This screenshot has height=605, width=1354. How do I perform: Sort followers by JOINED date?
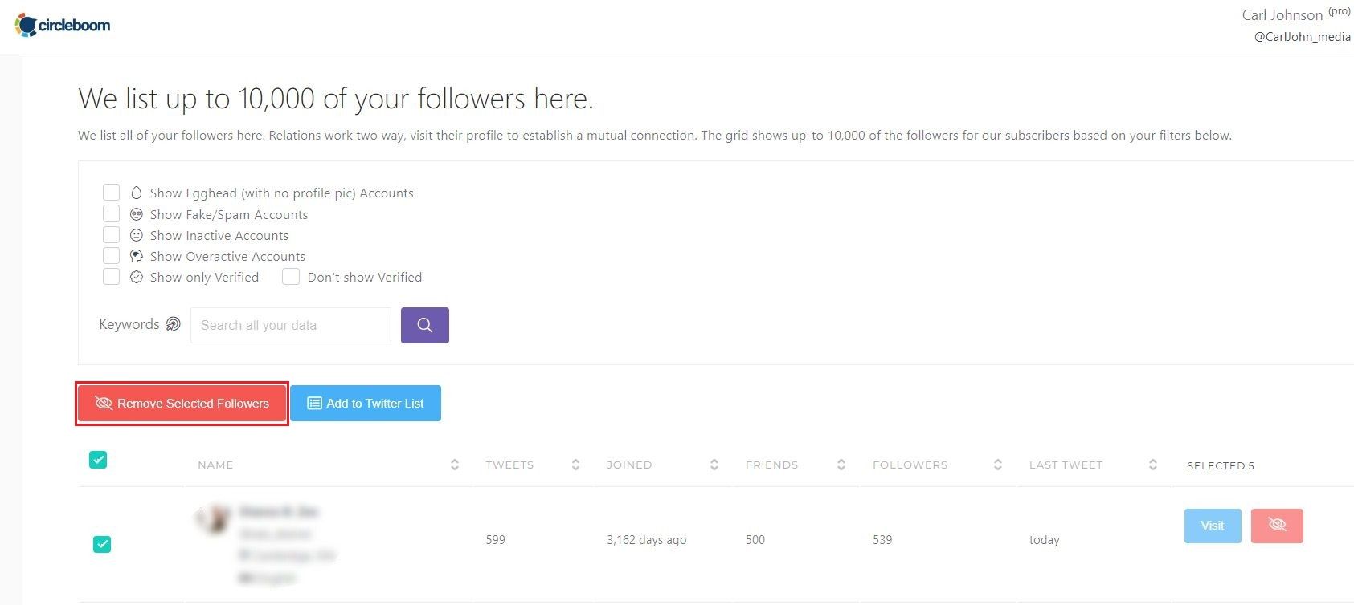(x=713, y=465)
